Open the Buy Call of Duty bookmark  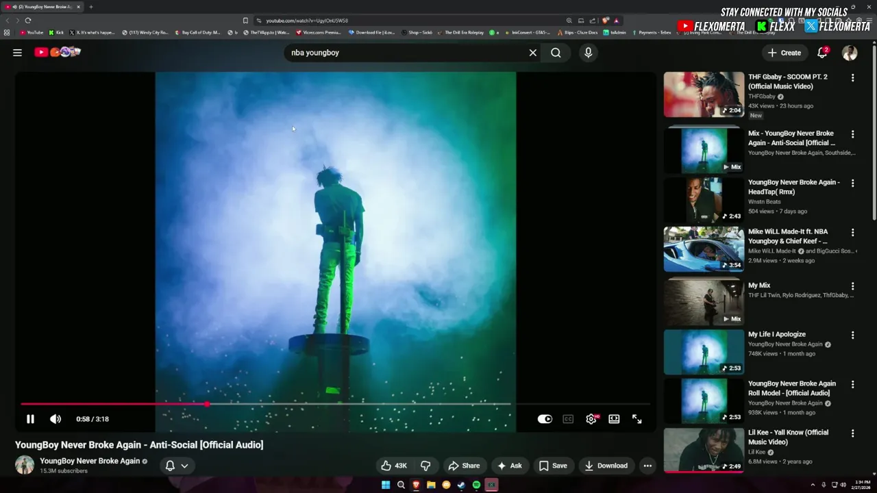click(x=197, y=32)
